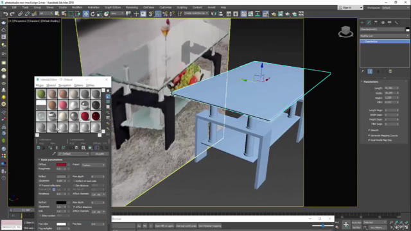This screenshot has height=231, width=411.
Task: Click the Diffuse red color swatch
Action: pyautogui.click(x=61, y=164)
